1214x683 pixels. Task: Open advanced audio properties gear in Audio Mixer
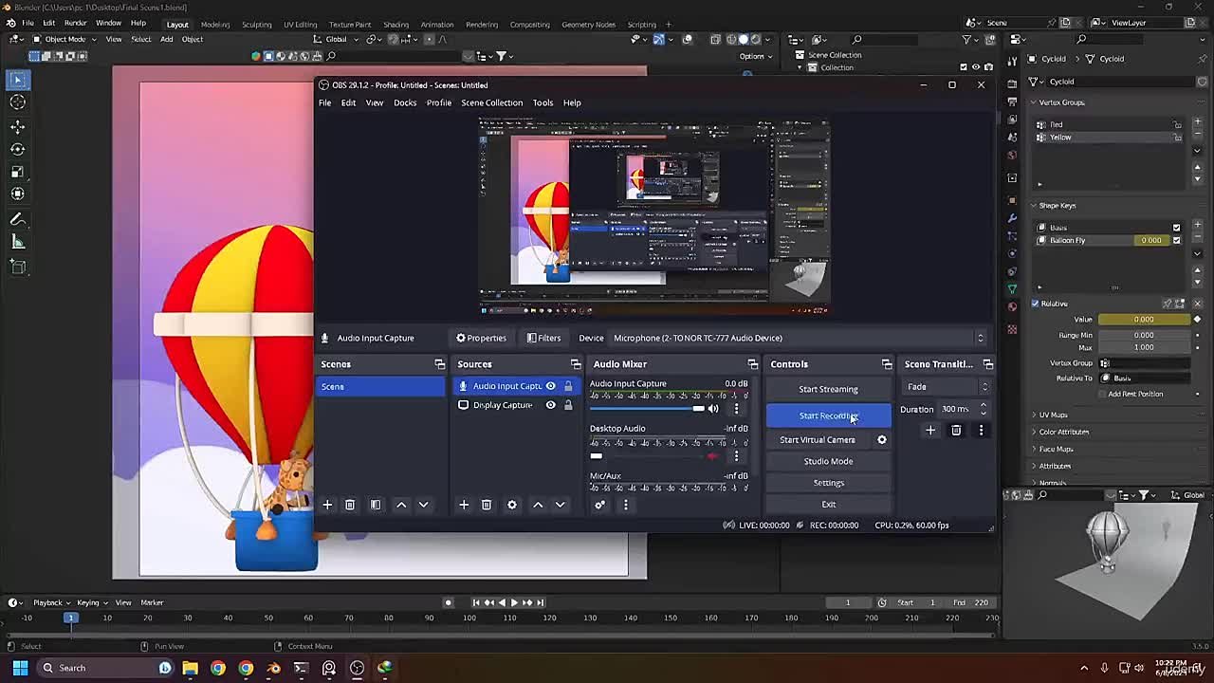point(599,505)
